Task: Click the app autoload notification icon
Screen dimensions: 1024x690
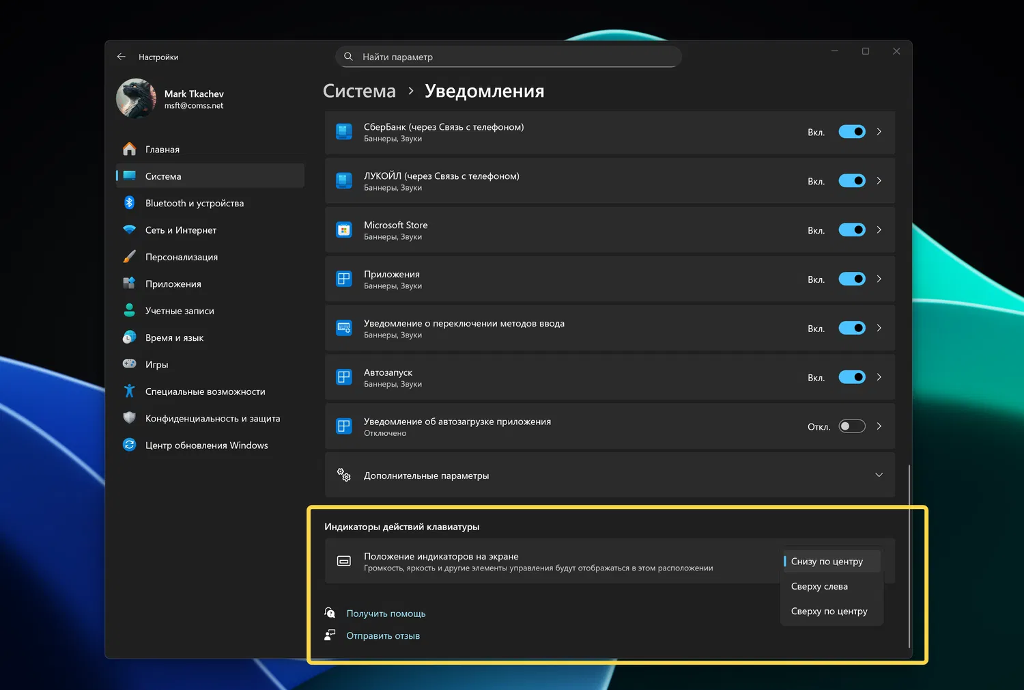Action: 344,426
